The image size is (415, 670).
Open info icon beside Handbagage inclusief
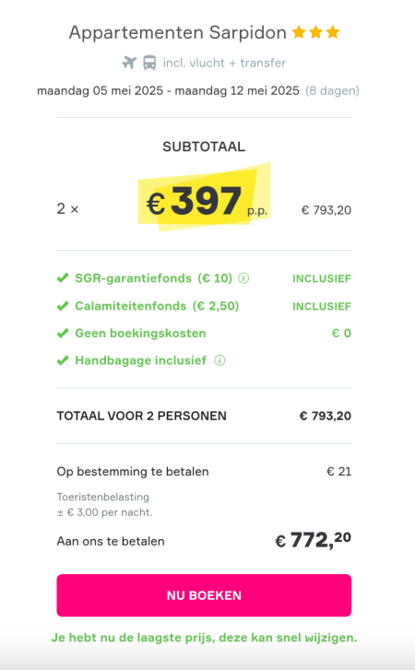(x=219, y=360)
